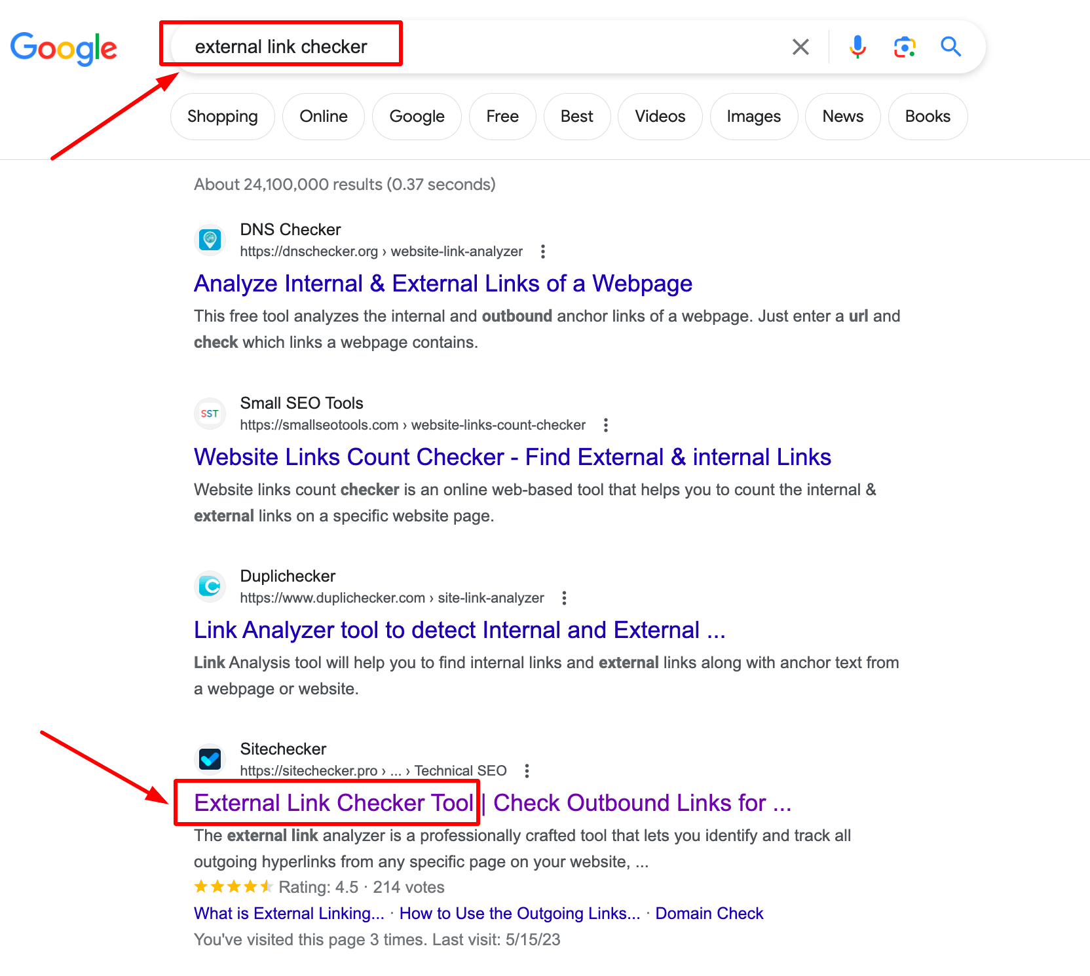Click the star rating 4.5 line
Viewport: 1090px width, 976px height.
[x=319, y=888]
